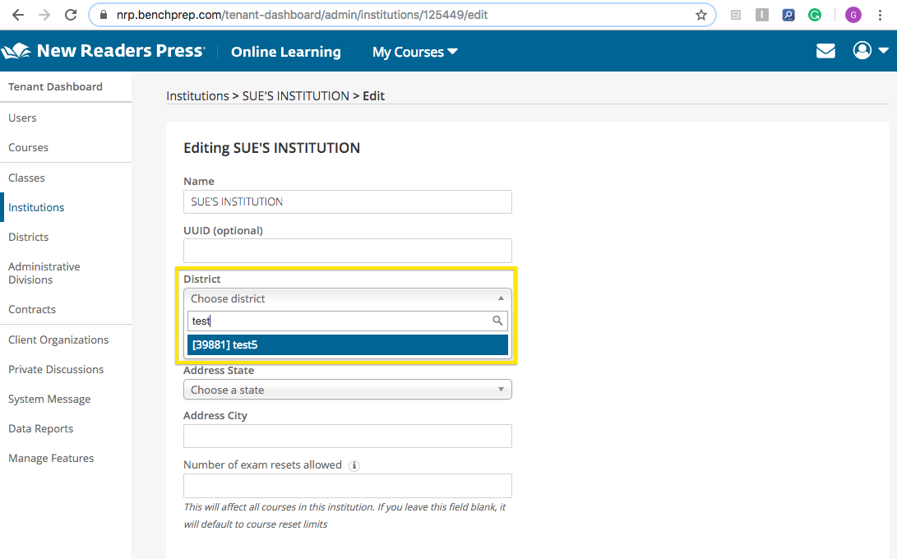Open Users in the sidebar
The height and width of the screenshot is (559, 897).
tap(22, 118)
